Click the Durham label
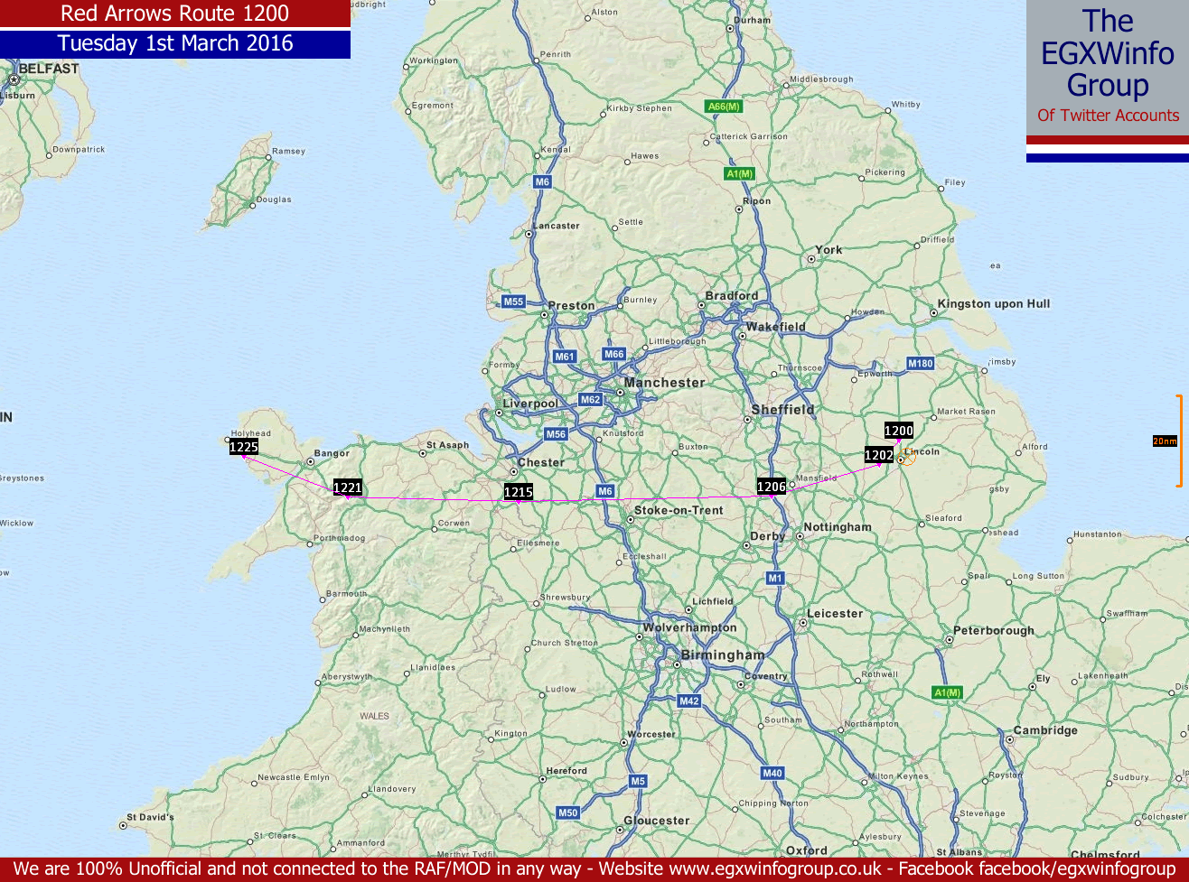This screenshot has width=1189, height=882. tap(753, 20)
